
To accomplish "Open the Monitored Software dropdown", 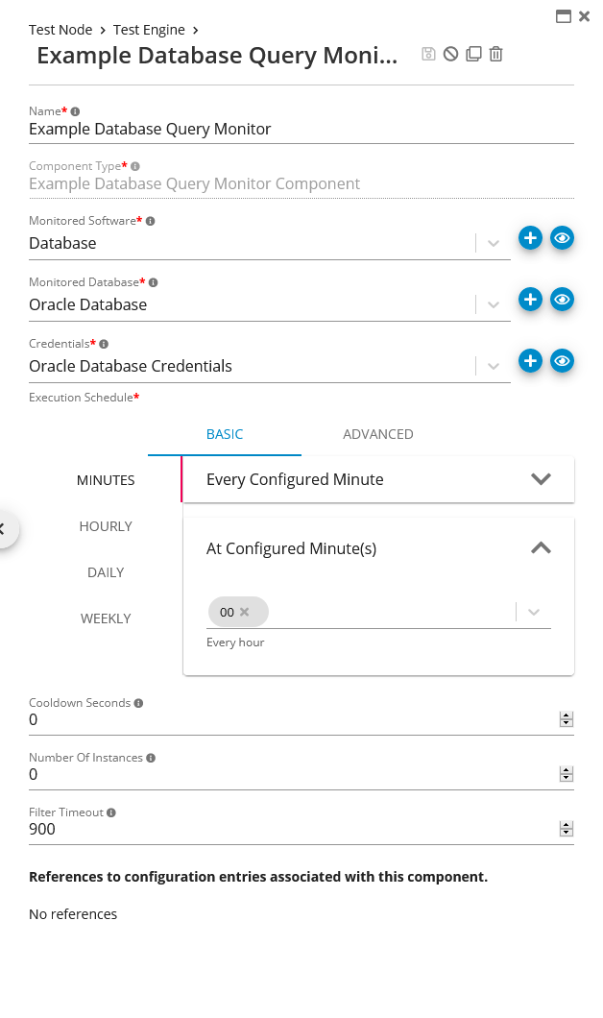I will pos(493,243).
